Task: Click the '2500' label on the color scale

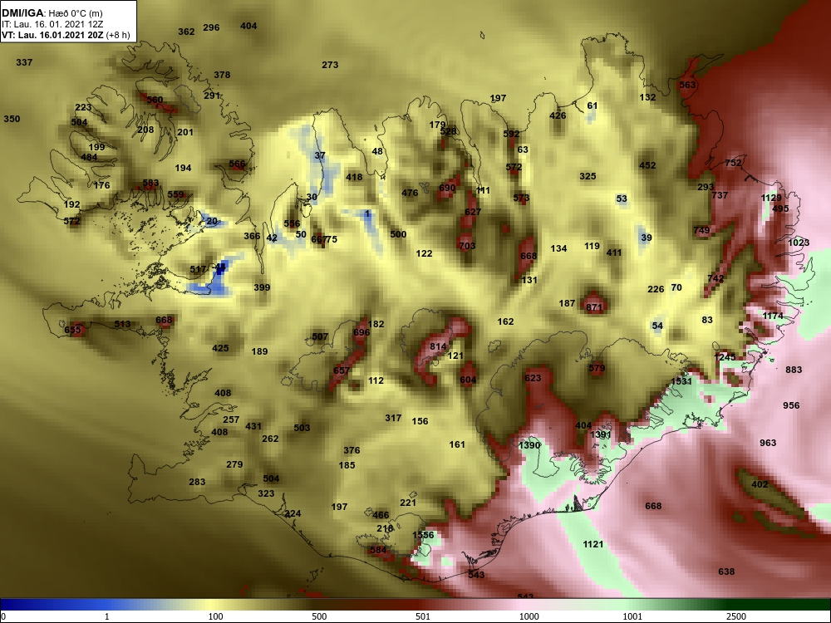Action: [736, 616]
